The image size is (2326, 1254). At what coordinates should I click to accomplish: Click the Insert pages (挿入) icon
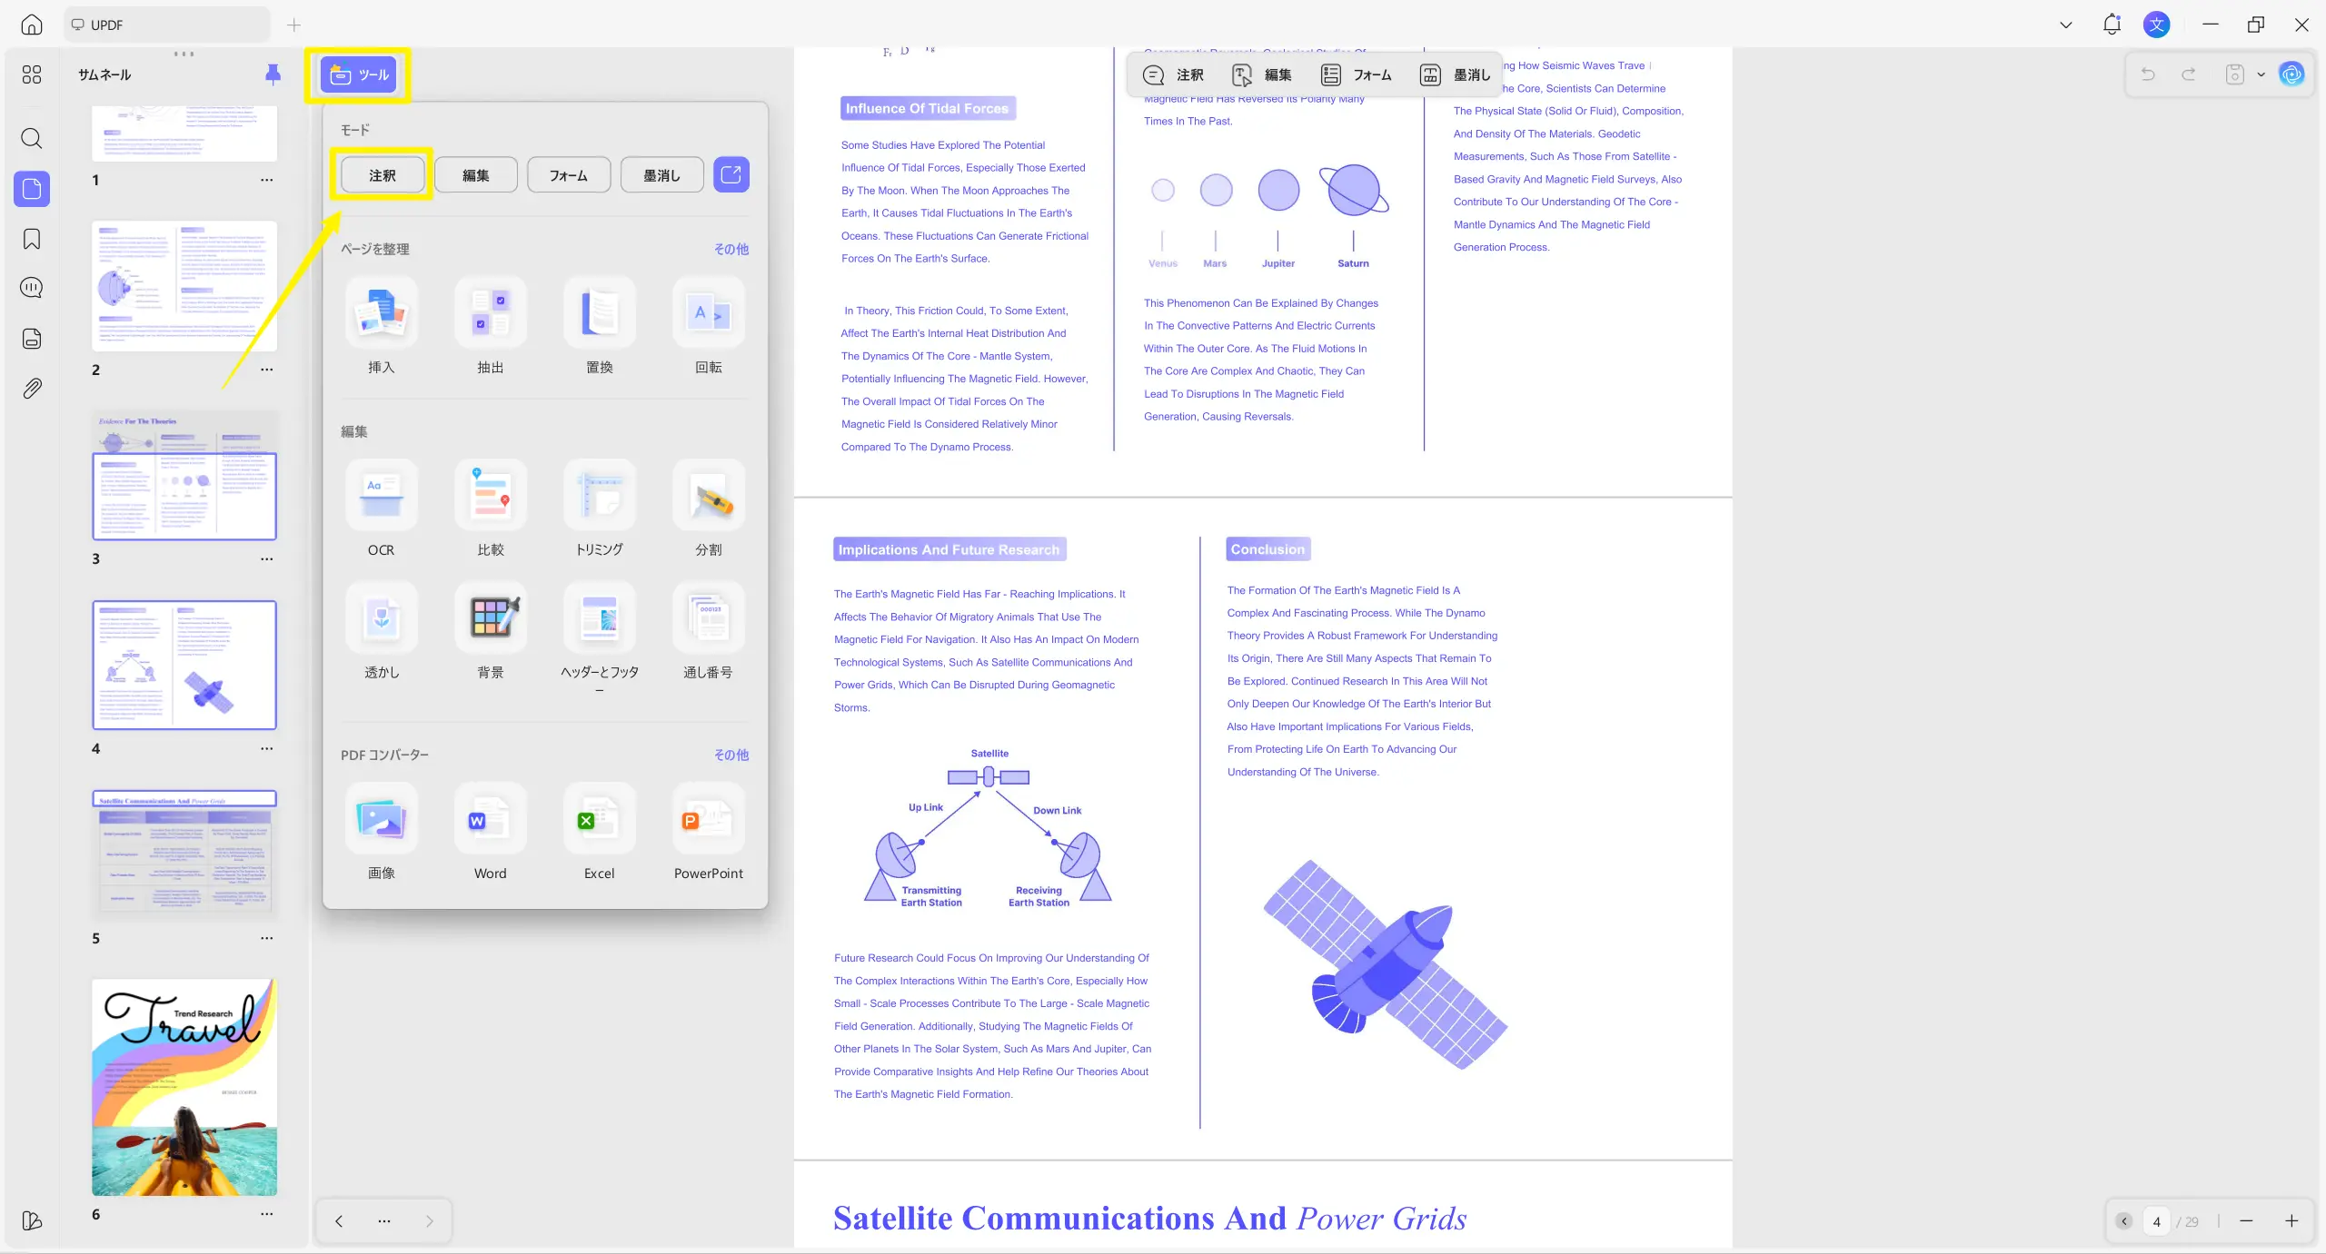point(381,313)
